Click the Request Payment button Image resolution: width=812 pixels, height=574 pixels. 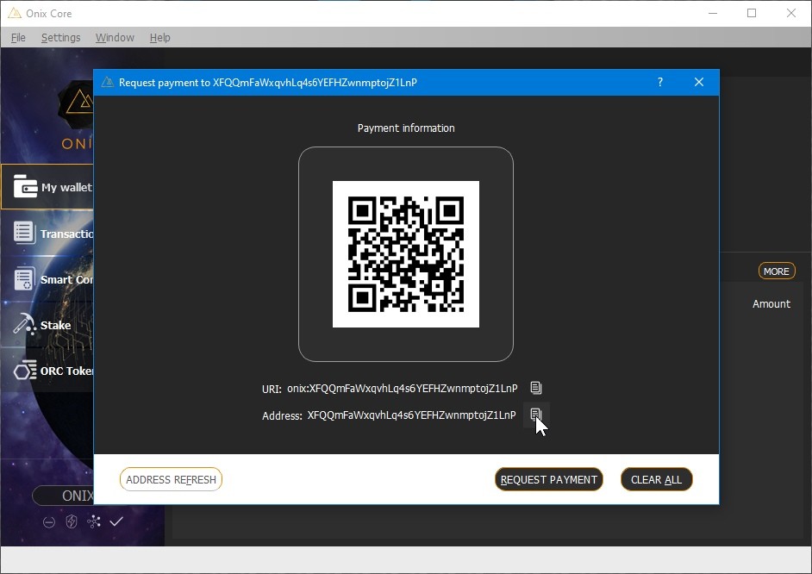tap(548, 479)
